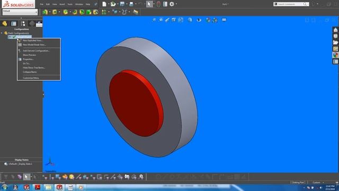This screenshot has width=339, height=191.
Task: Click the curves S-shaped toolbar icon
Action: 124,12
